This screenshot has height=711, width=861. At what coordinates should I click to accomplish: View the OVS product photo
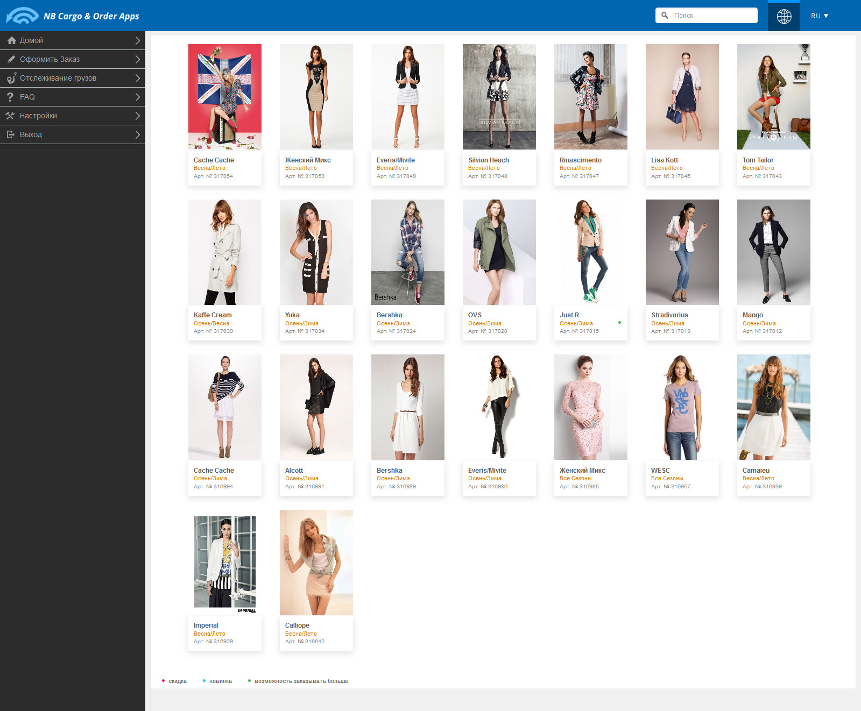coord(499,252)
